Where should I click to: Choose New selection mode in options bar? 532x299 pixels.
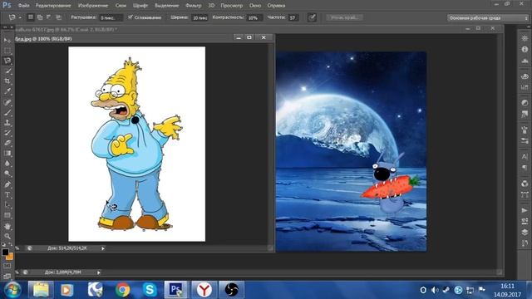(31, 17)
